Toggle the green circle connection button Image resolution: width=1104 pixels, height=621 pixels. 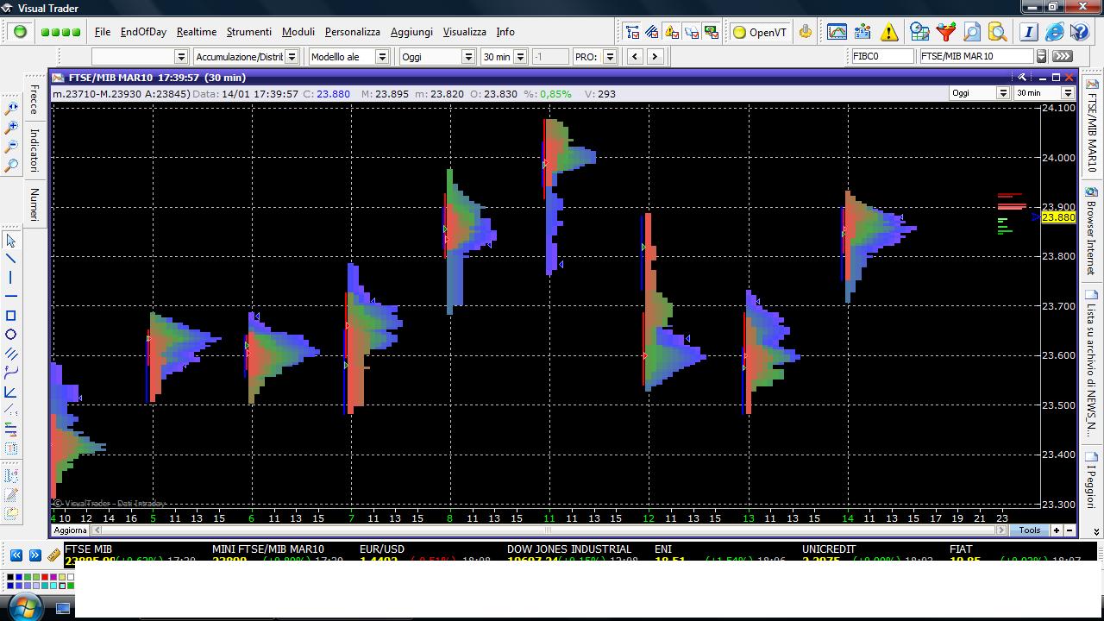pos(20,32)
